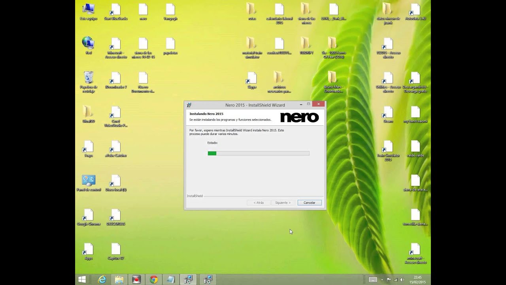The height and width of the screenshot is (285, 506).
Task: Select the 100DRIFT folder
Action: (x=306, y=46)
